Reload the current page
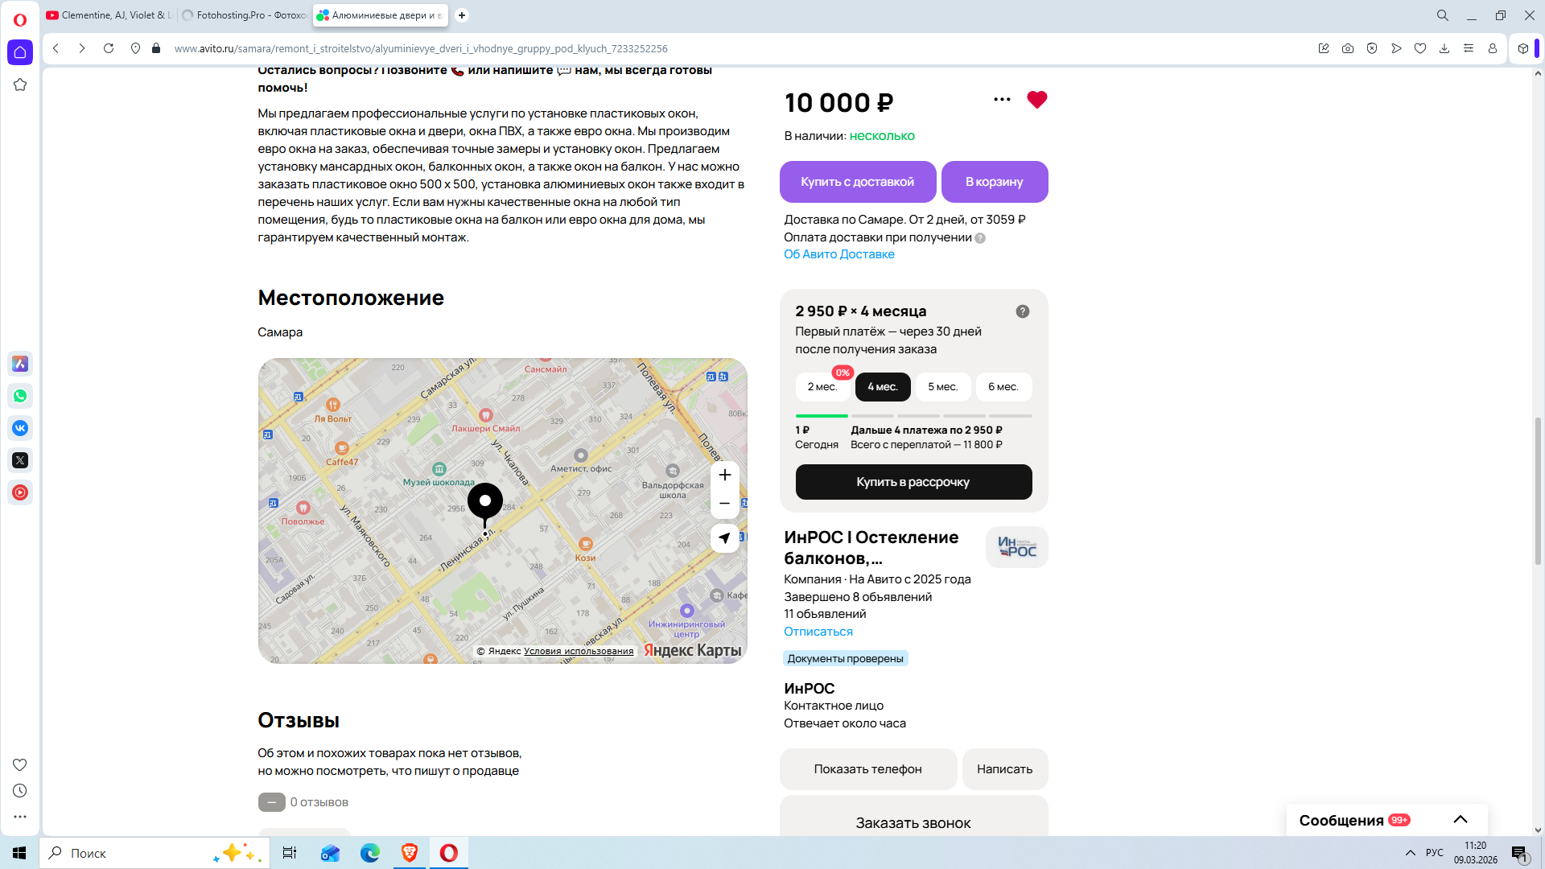Image resolution: width=1545 pixels, height=869 pixels. coord(109,48)
